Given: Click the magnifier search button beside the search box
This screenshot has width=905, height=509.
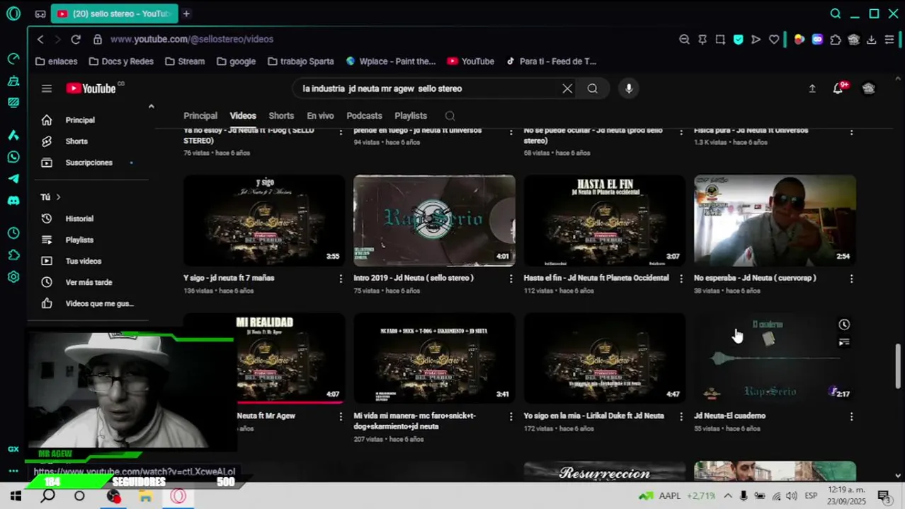Looking at the screenshot, I should click(593, 88).
